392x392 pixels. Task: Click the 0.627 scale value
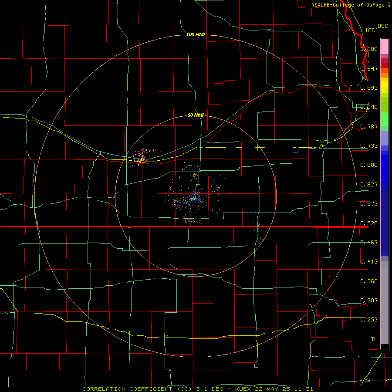(x=369, y=185)
